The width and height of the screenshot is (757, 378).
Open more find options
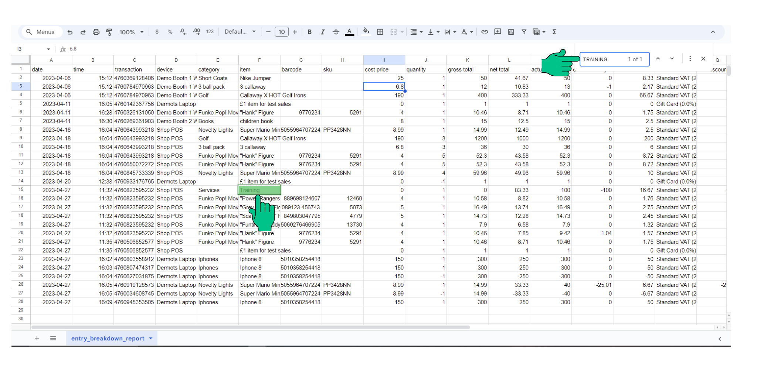(690, 59)
